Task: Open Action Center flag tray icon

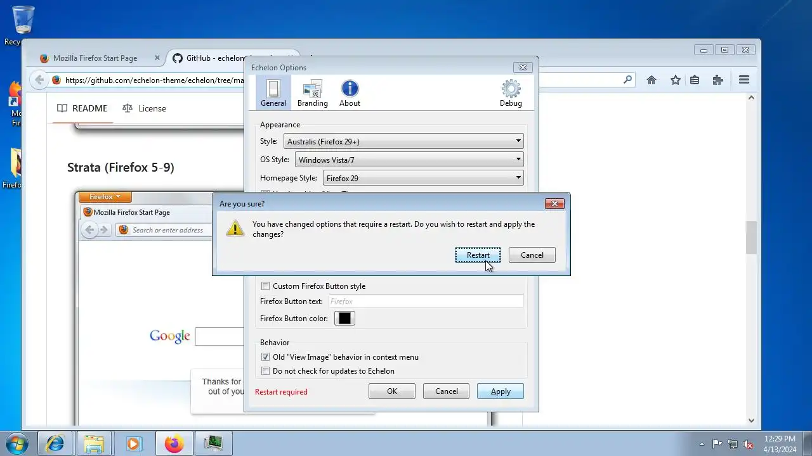Action: 717,444
